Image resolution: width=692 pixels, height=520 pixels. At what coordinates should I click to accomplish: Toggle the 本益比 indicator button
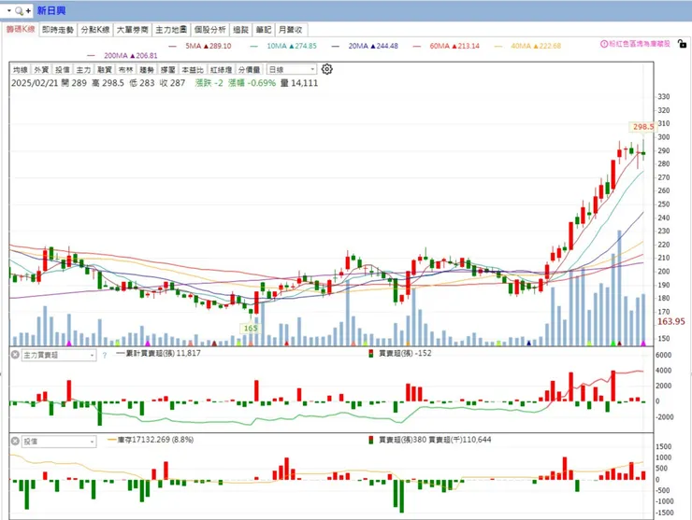tap(193, 70)
